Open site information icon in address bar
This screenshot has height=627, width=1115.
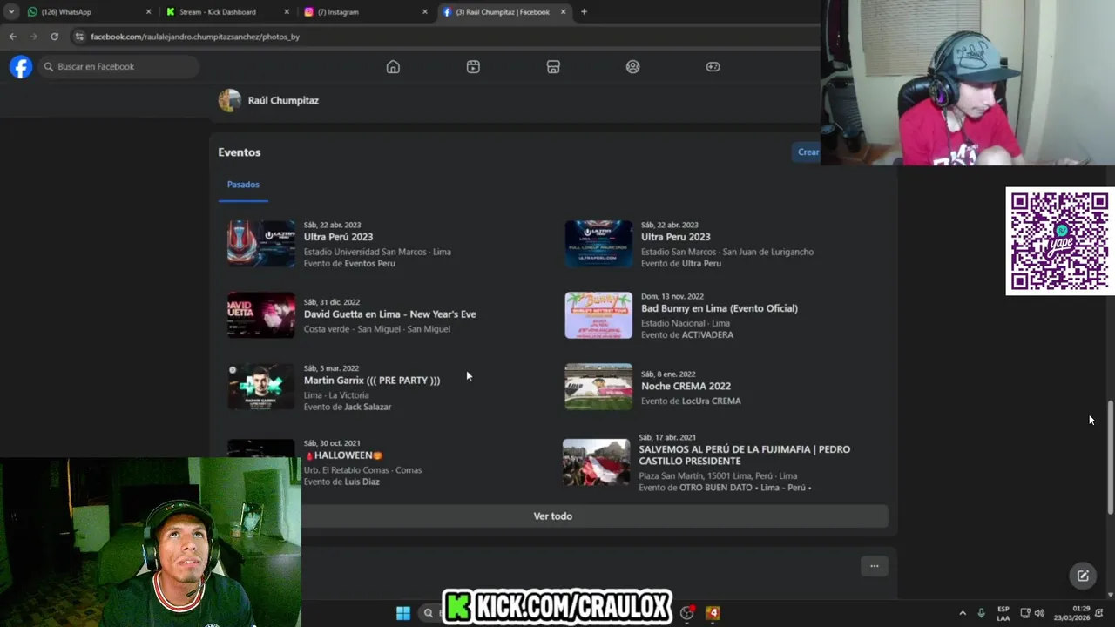[79, 37]
